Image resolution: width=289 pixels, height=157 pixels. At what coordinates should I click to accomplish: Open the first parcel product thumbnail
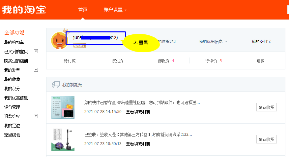coord(63,107)
